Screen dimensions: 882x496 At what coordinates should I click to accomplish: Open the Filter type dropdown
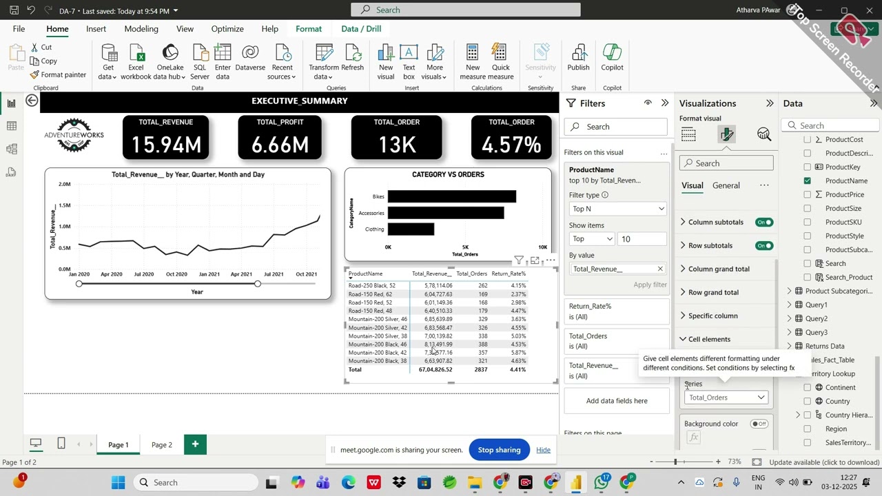[x=617, y=209]
